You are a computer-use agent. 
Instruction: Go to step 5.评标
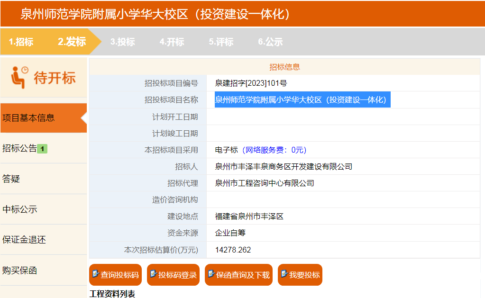click(221, 42)
